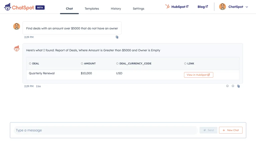
Task: Click the "Here's what I found" summary
Action: tap(93, 50)
